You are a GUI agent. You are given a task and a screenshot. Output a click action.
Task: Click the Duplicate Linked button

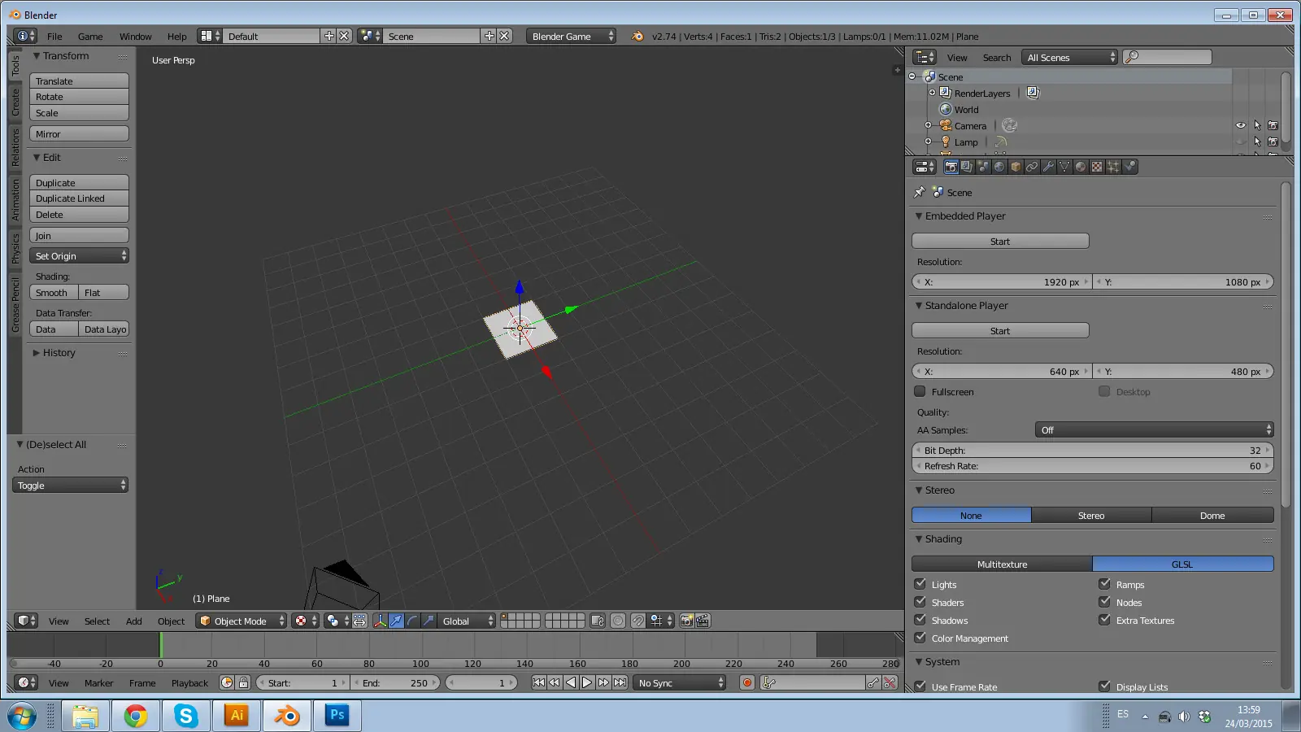point(79,198)
